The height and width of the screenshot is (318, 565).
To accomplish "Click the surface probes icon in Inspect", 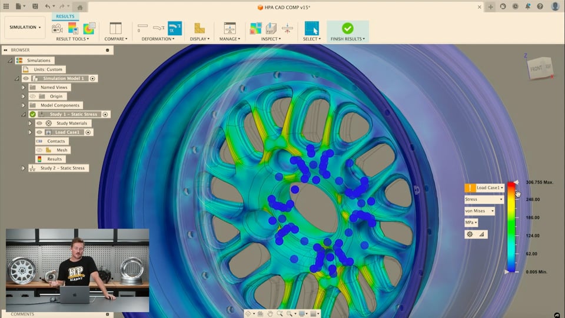I will (x=255, y=28).
